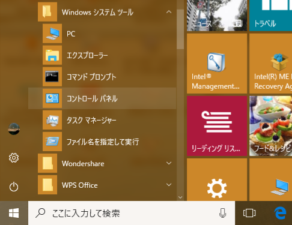Click the microphone icon in search box

click(x=222, y=213)
